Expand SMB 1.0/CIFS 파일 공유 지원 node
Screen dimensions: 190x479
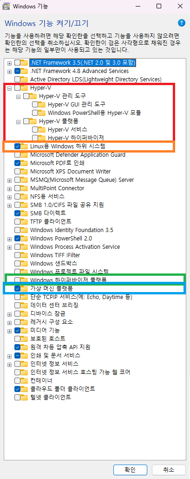coord(9,205)
